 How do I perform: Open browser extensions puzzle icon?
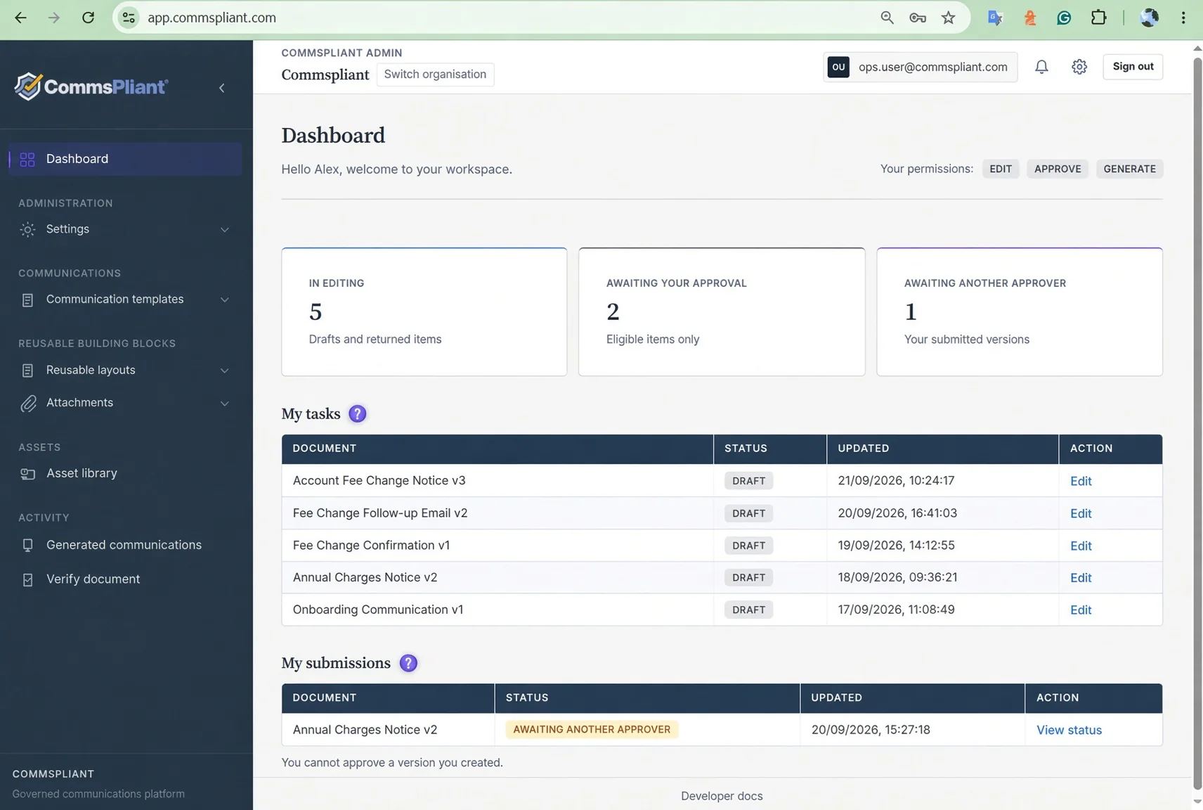1098,18
